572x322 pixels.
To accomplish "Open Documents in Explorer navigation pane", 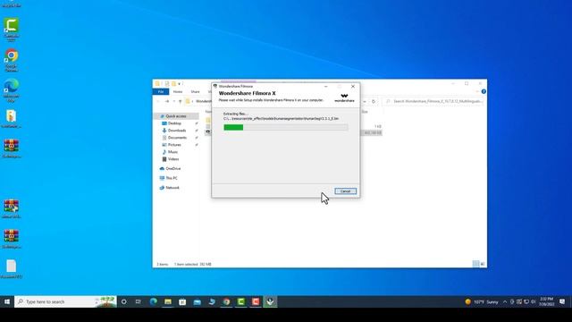I will [177, 138].
